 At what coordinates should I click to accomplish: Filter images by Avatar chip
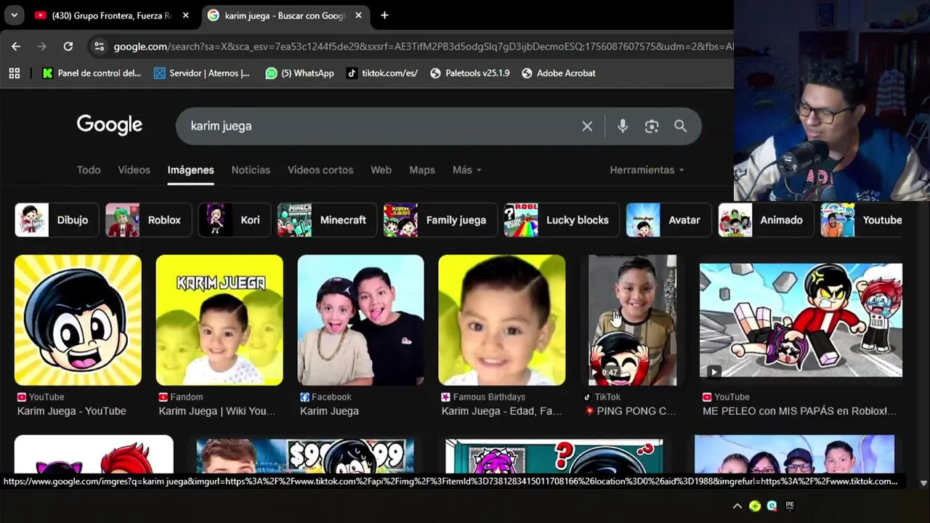[668, 220]
